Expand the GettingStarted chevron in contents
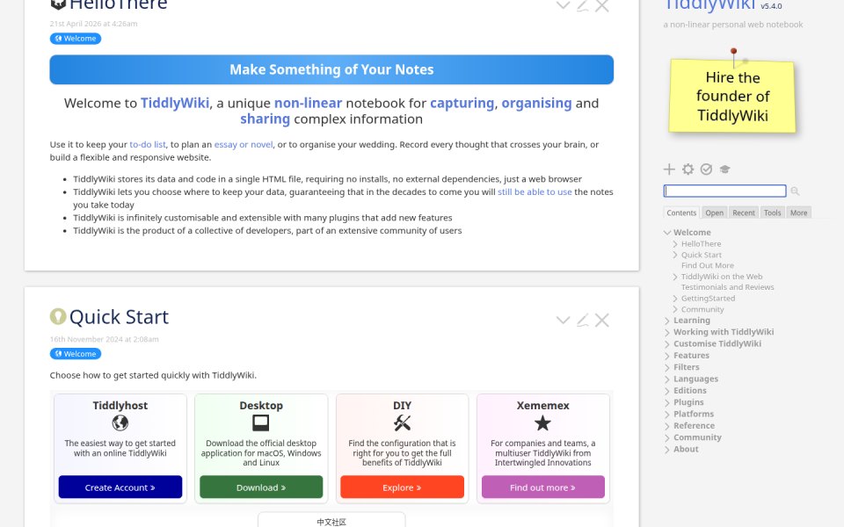Screen dimensions: 844x527 pyautogui.click(x=675, y=299)
